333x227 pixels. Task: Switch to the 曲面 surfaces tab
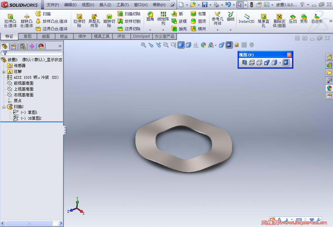point(46,36)
